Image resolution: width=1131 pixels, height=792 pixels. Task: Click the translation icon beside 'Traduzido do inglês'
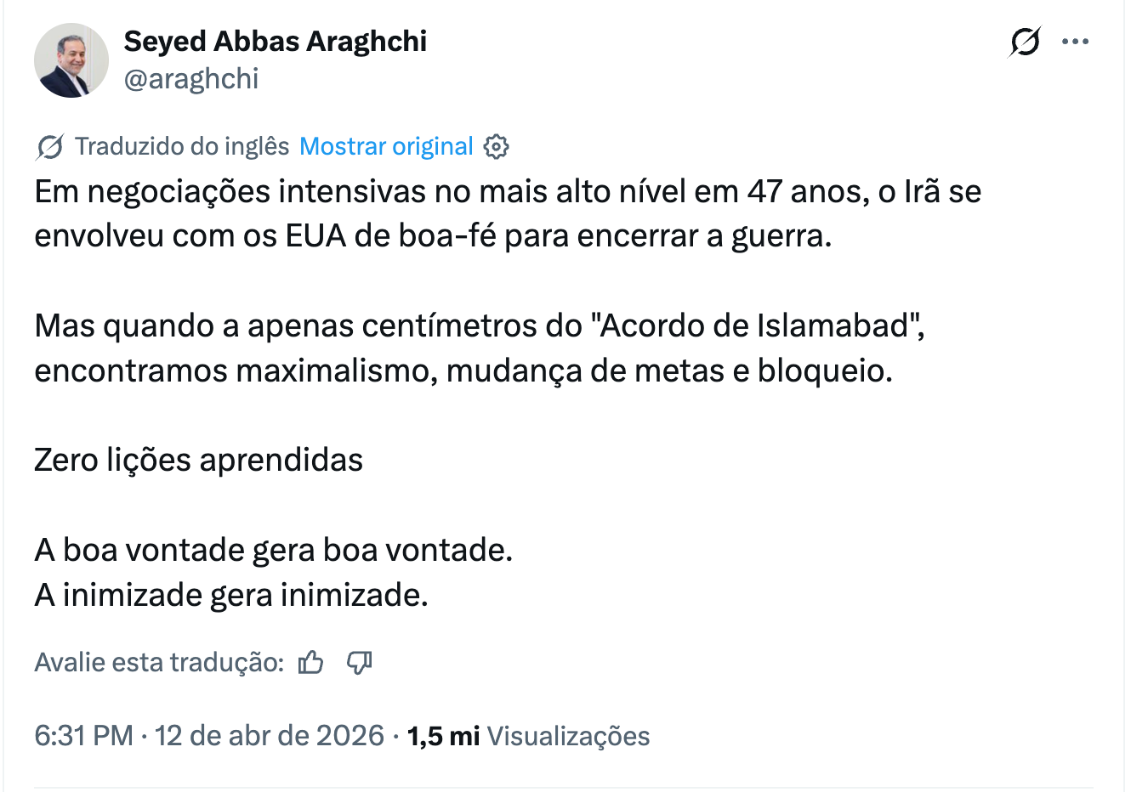coord(49,147)
